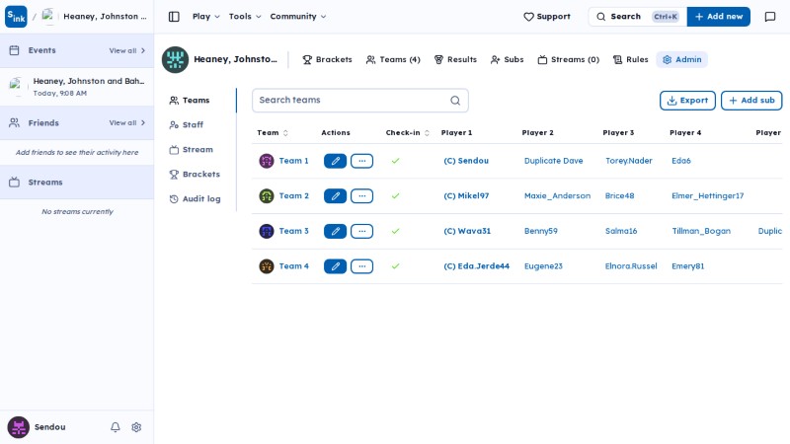Edit Team 4 with pencil button
This screenshot has width=790, height=444.
(335, 266)
